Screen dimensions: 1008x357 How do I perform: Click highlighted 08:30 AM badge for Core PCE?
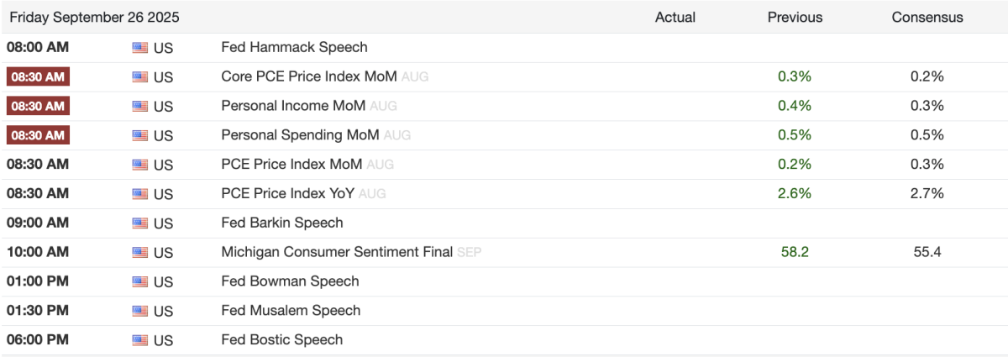[x=38, y=76]
